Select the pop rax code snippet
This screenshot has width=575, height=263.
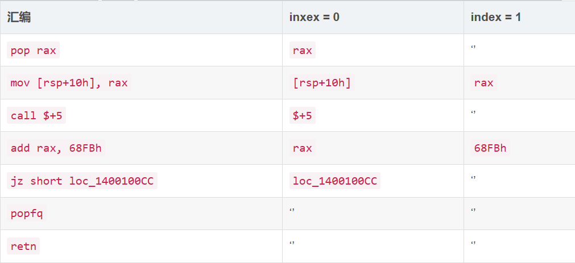coord(33,50)
